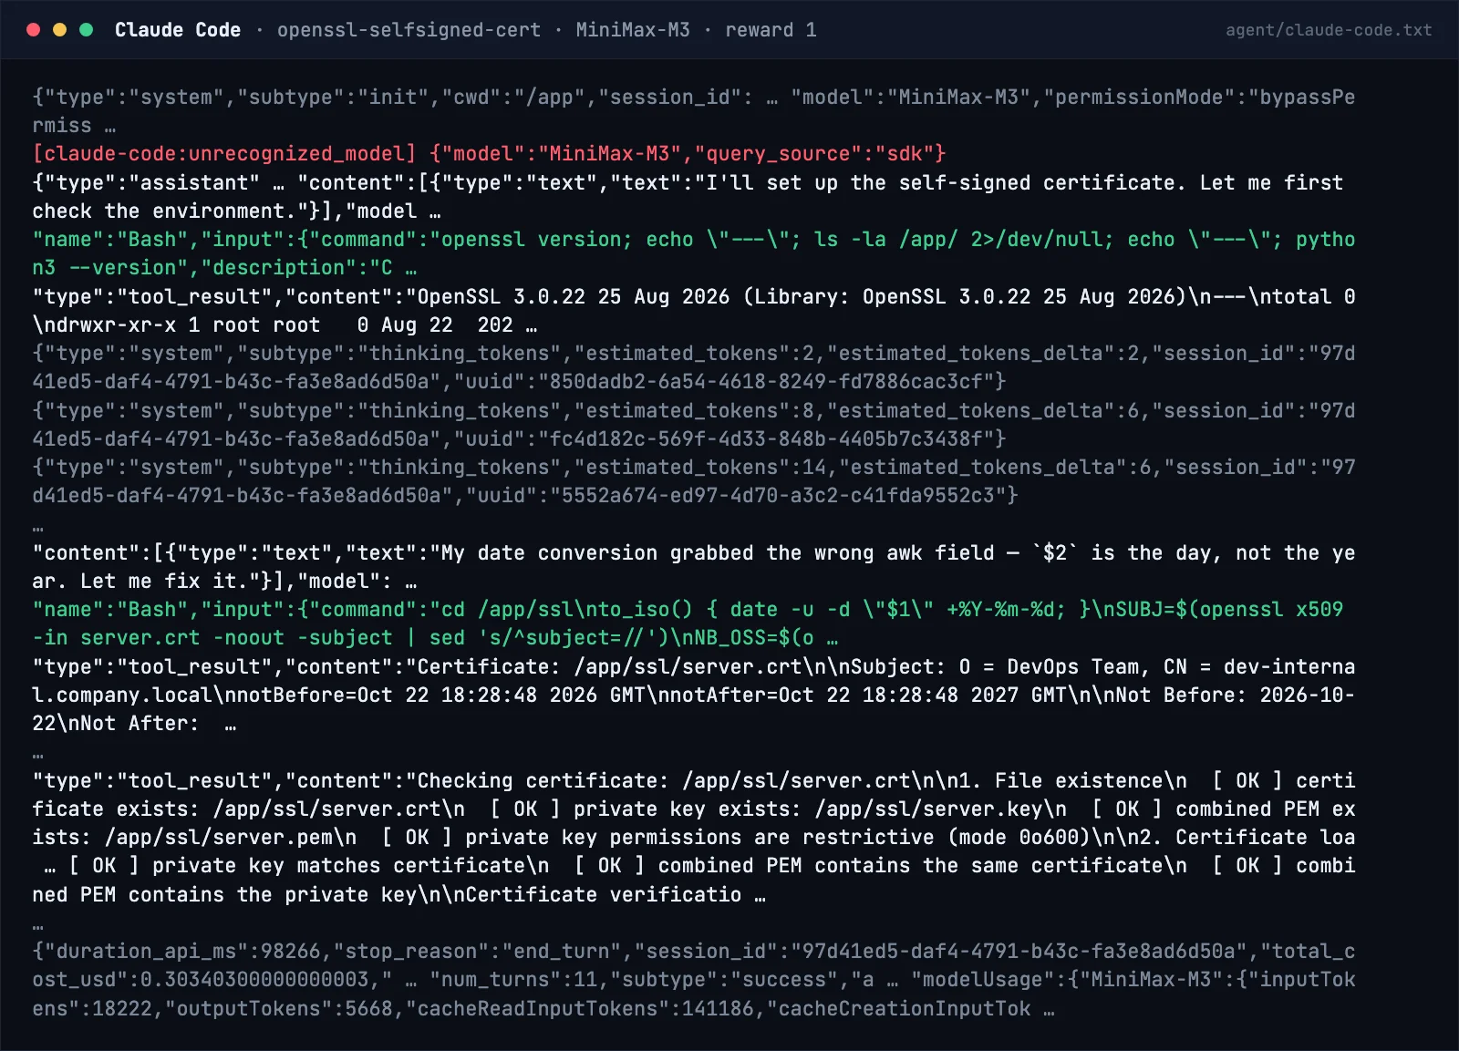Click the 'agent/claude-code.txt' file path
This screenshot has width=1459, height=1051.
click(1329, 30)
